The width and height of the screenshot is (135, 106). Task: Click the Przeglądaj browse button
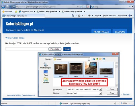(55, 49)
